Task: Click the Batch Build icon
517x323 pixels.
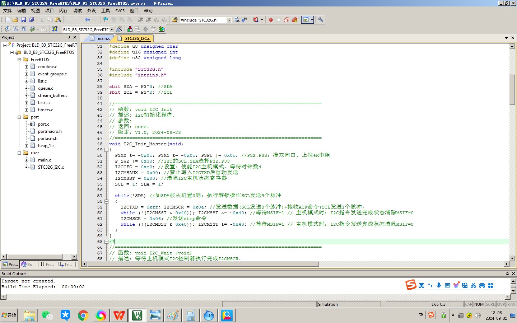Action: point(32,29)
